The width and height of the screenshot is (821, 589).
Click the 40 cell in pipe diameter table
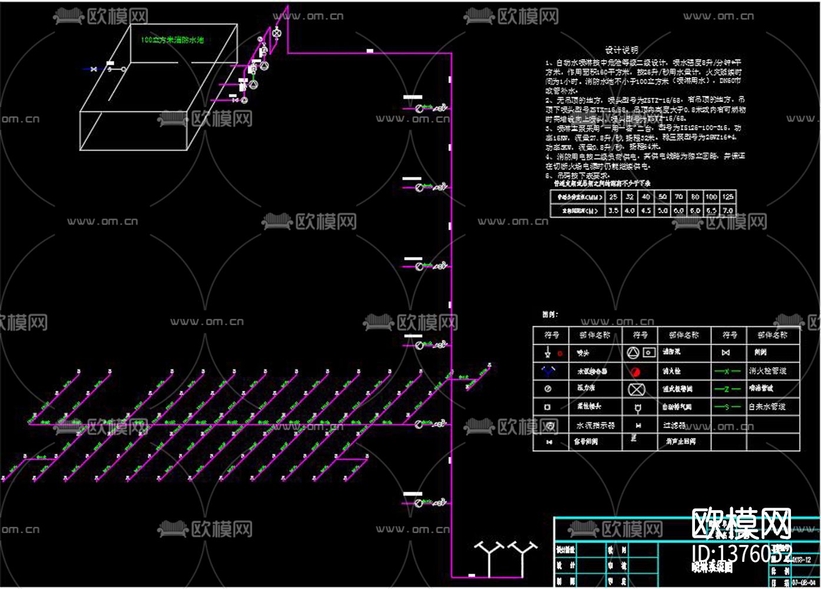(x=646, y=197)
